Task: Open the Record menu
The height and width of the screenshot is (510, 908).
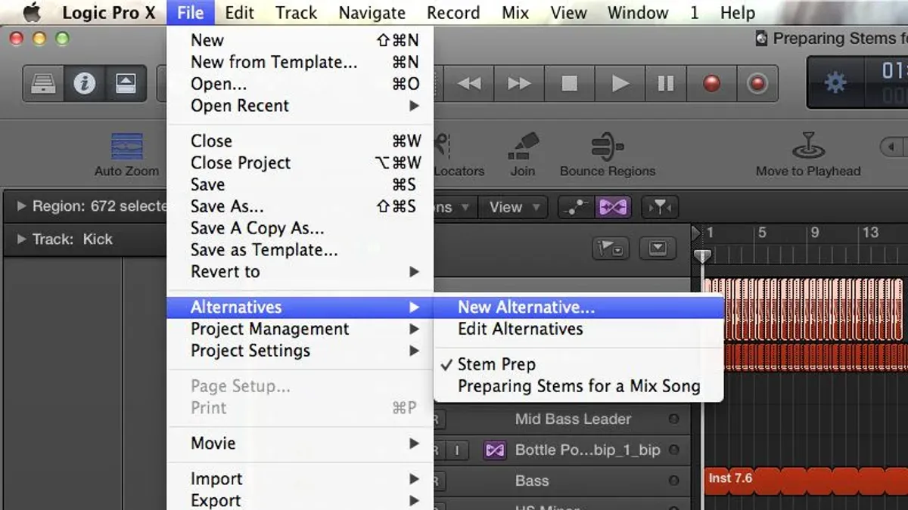Action: coord(453,13)
